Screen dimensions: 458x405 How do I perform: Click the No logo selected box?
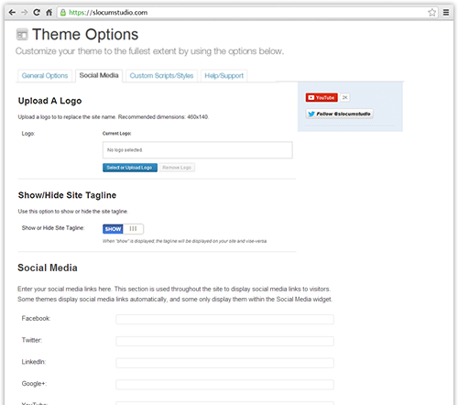pyautogui.click(x=198, y=150)
